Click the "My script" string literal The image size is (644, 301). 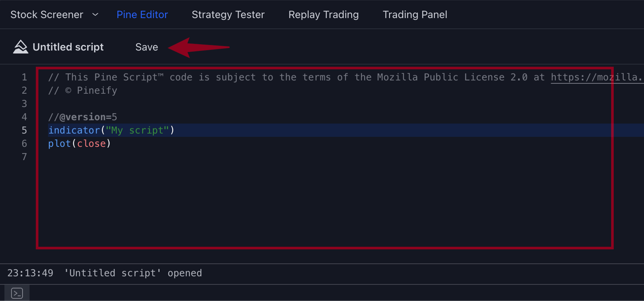tap(137, 130)
